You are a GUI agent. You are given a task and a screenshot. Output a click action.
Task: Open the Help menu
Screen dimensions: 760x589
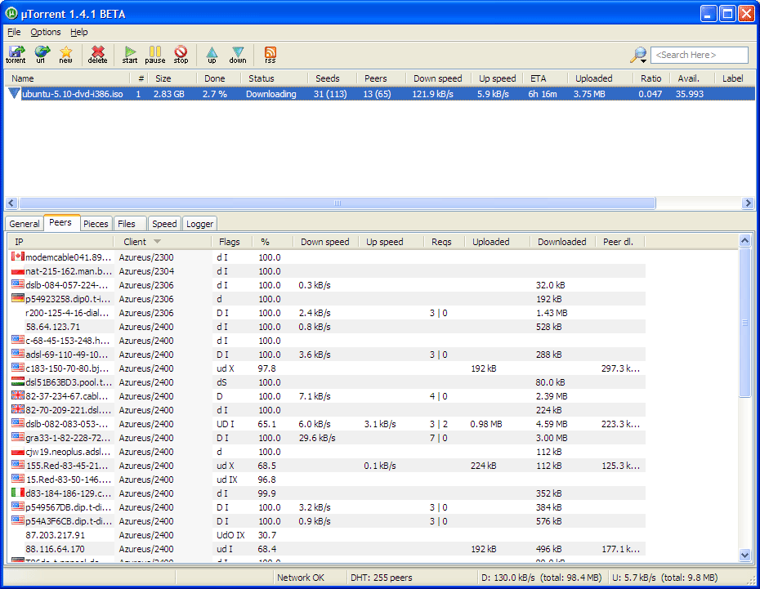[x=79, y=32]
